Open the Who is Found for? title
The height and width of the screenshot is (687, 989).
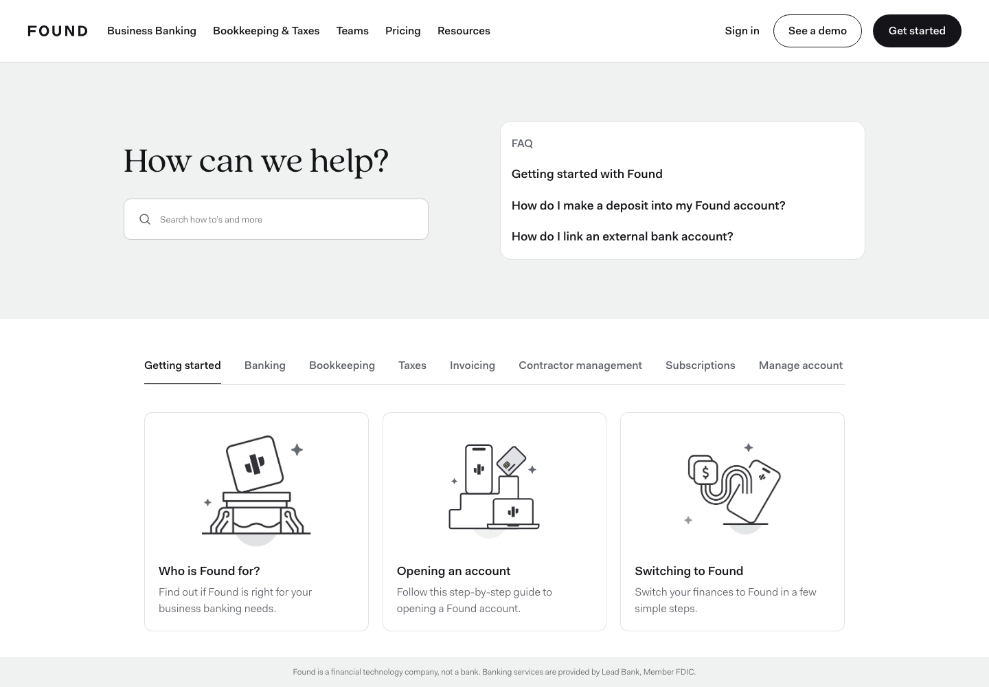click(x=209, y=571)
